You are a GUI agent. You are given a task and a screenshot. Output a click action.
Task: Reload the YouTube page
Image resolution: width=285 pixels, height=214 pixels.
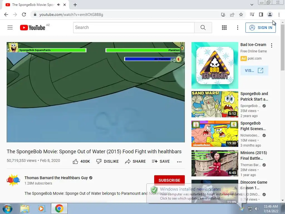[x=24, y=14]
